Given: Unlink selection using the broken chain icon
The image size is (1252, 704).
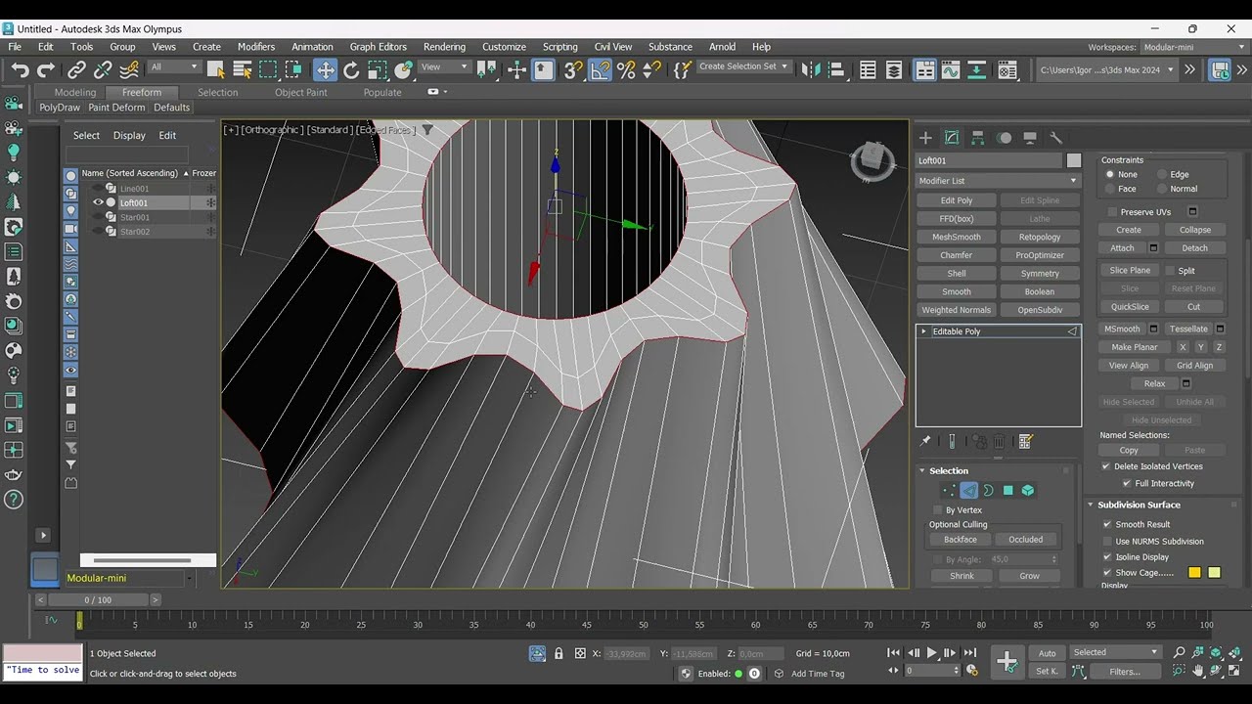Looking at the screenshot, I should 103,69.
